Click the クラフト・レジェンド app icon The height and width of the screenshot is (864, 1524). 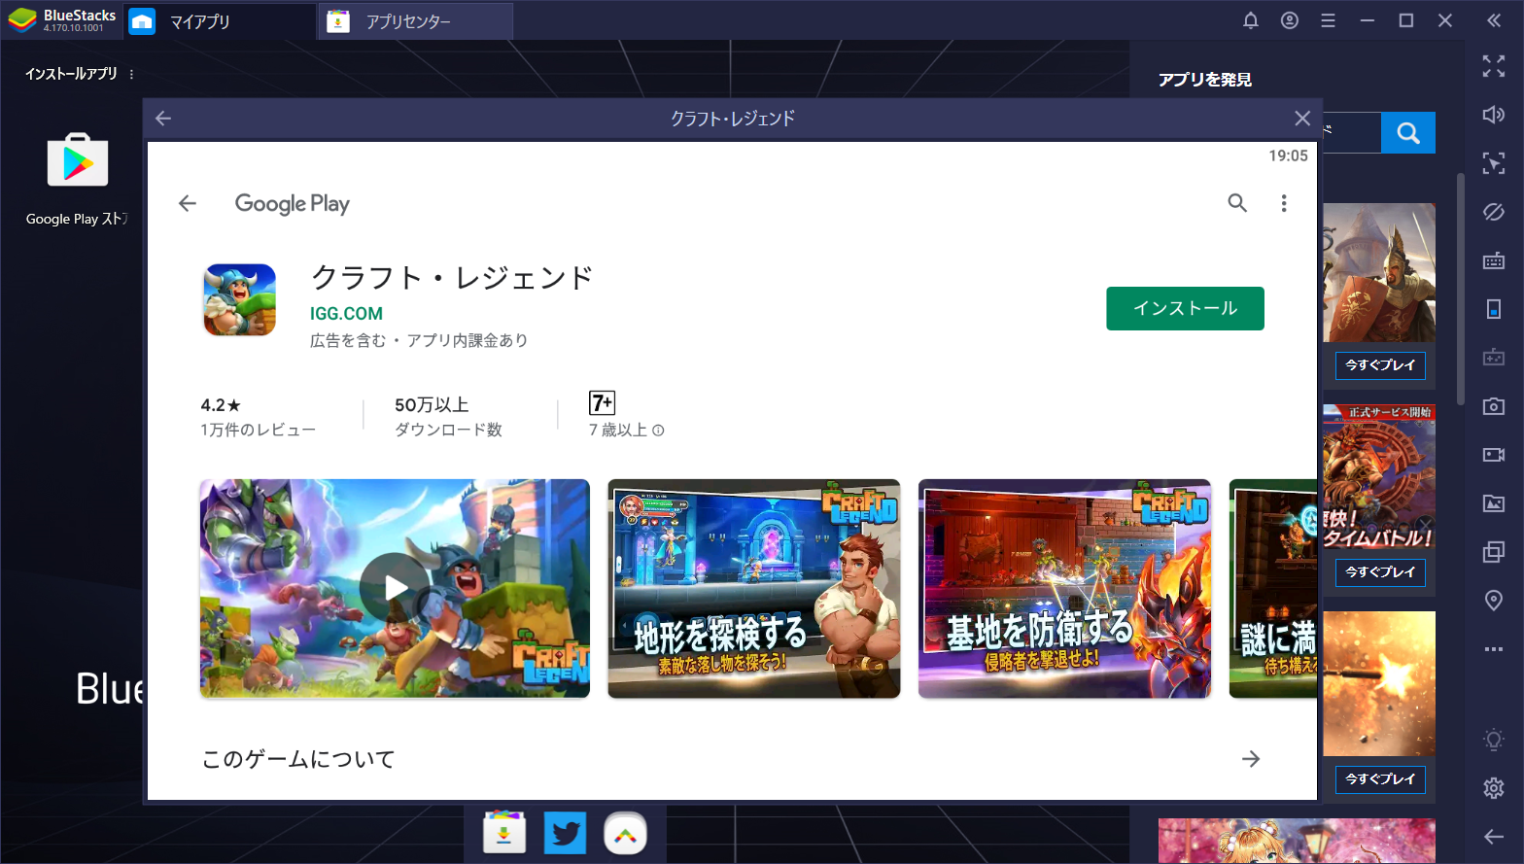[239, 300]
